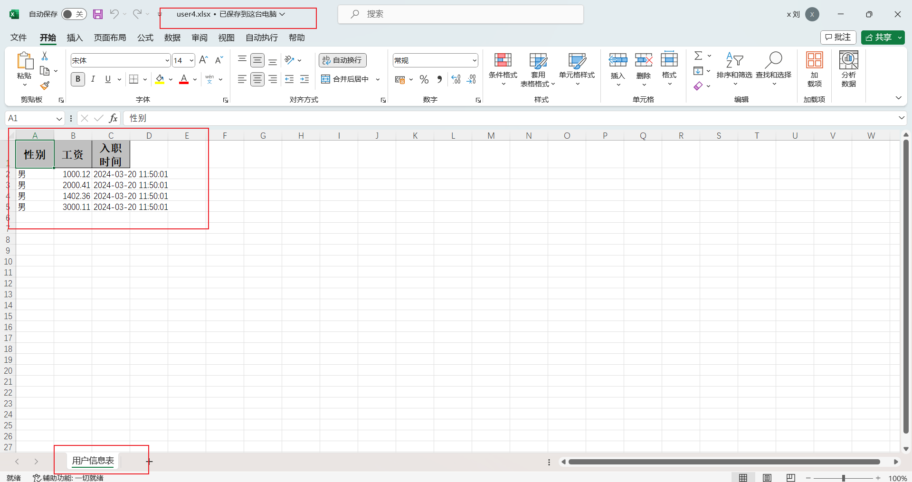This screenshot has width=912, height=482.
Task: Open the Insert (插入) ribbon tab
Action: click(75, 38)
